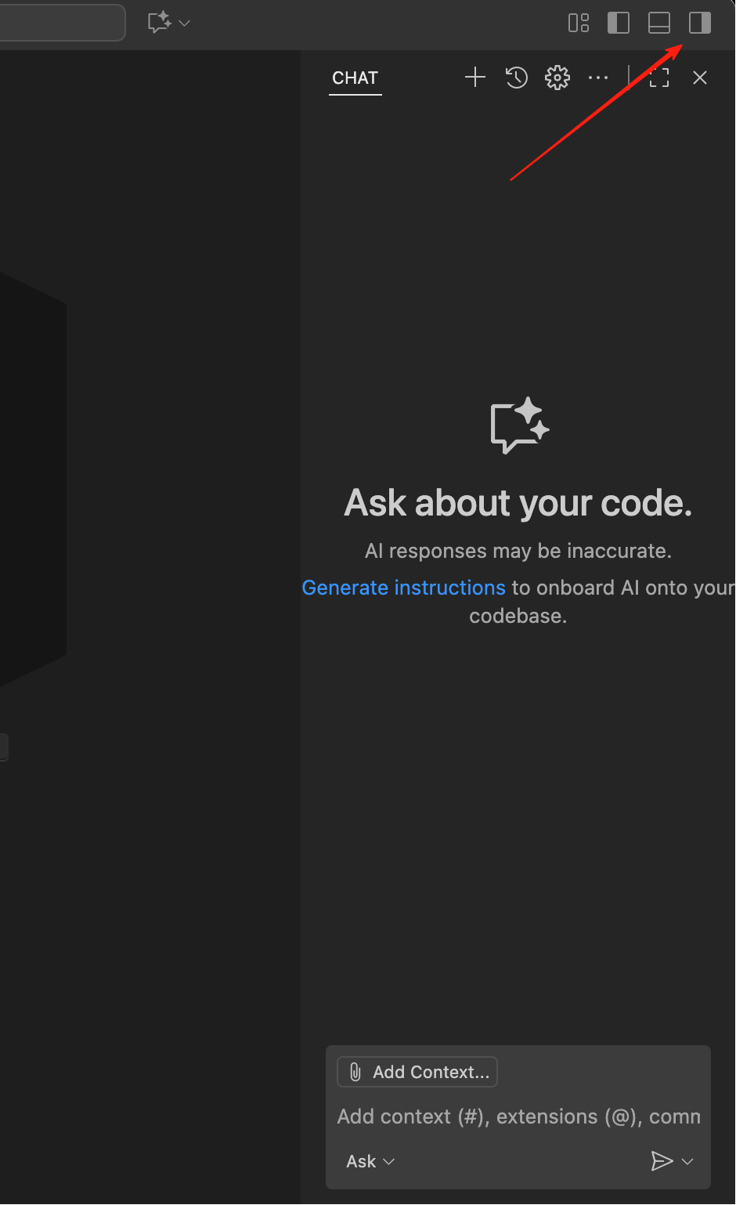The height and width of the screenshot is (1205, 736).
Task: Toggle the primary left sidebar visibility
Action: tap(619, 23)
